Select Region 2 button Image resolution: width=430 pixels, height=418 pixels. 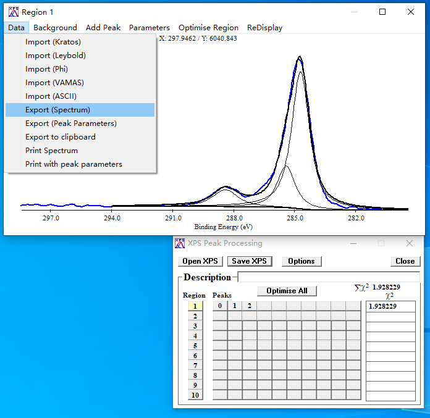point(195,316)
